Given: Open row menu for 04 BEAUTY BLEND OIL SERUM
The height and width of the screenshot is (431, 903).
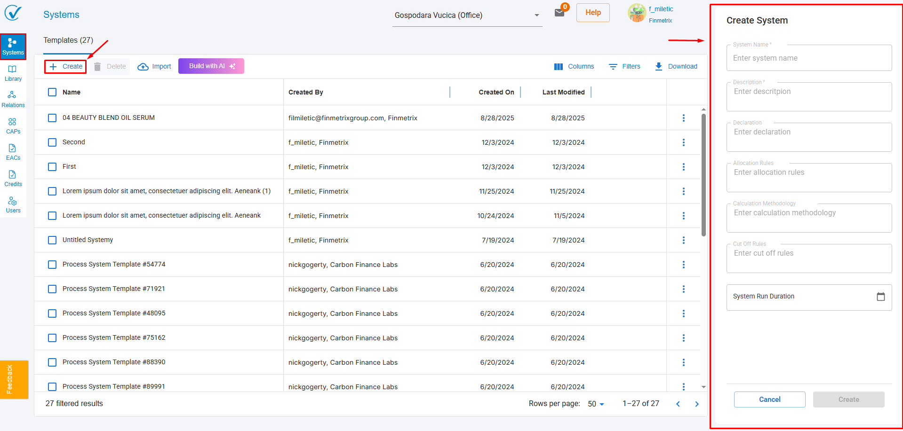Looking at the screenshot, I should 683,118.
